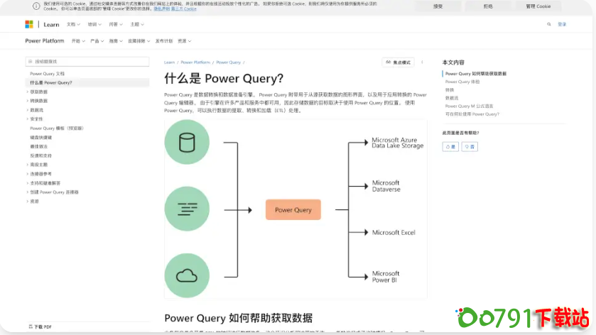Toggle 焦点模式 focus mode
Viewport: 596px width, 335px height.
[398, 62]
